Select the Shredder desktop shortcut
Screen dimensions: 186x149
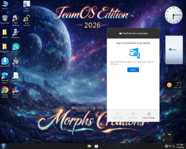click(16, 62)
